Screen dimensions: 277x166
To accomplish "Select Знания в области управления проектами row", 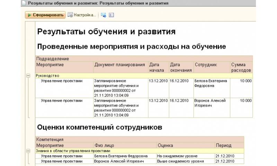I will [x=73, y=151].
